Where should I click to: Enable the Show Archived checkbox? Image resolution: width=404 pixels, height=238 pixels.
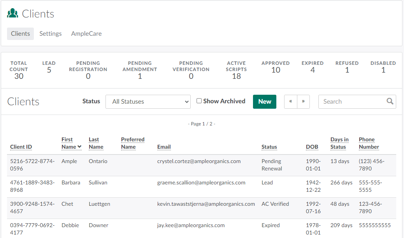tap(199, 101)
